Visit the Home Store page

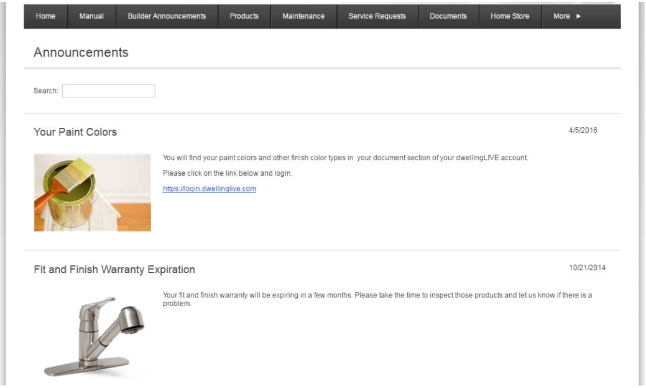tap(510, 16)
